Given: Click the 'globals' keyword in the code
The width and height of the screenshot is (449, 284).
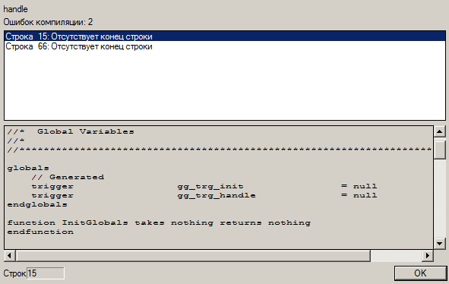Looking at the screenshot, I should pos(28,168).
